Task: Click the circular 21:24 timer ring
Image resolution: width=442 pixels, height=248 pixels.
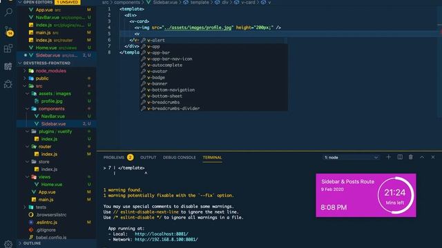Action: coord(395,196)
